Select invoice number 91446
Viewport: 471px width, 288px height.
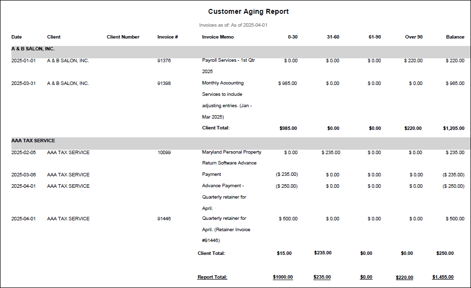164,219
